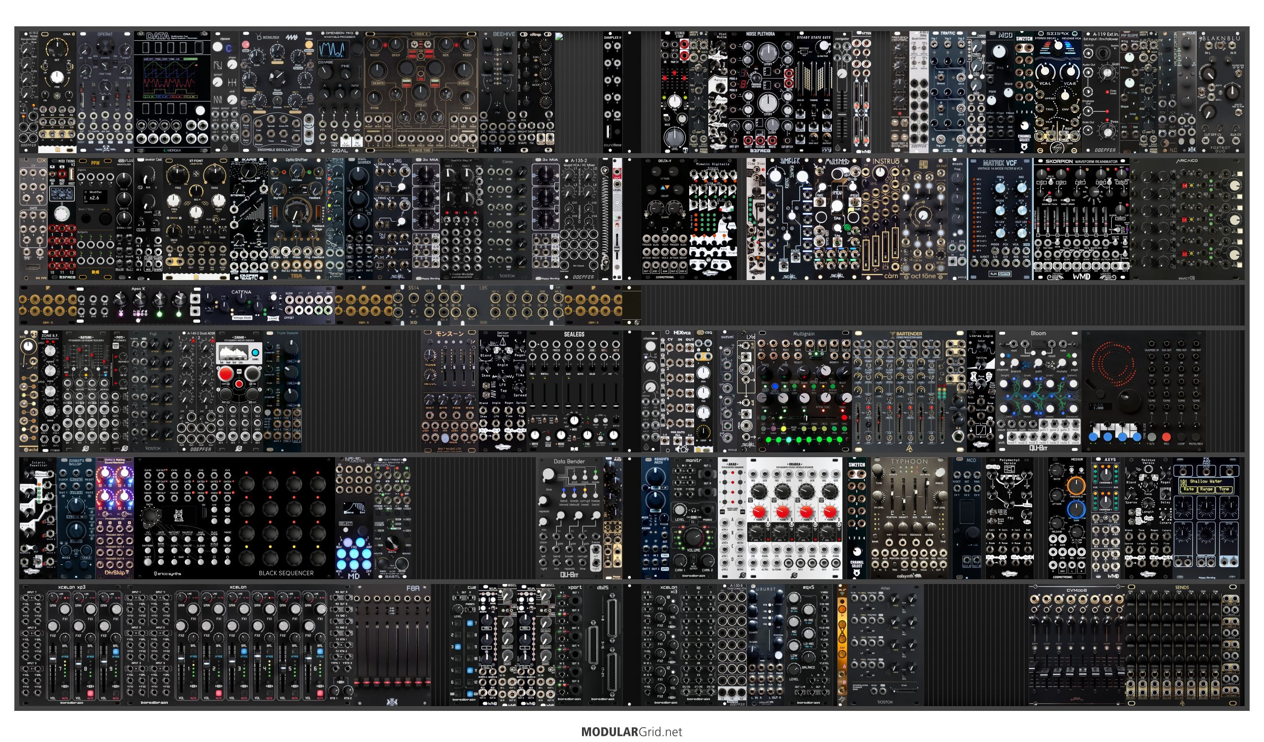The height and width of the screenshot is (742, 1264).
Task: Select the CVMod8 module
Action: (1076, 645)
